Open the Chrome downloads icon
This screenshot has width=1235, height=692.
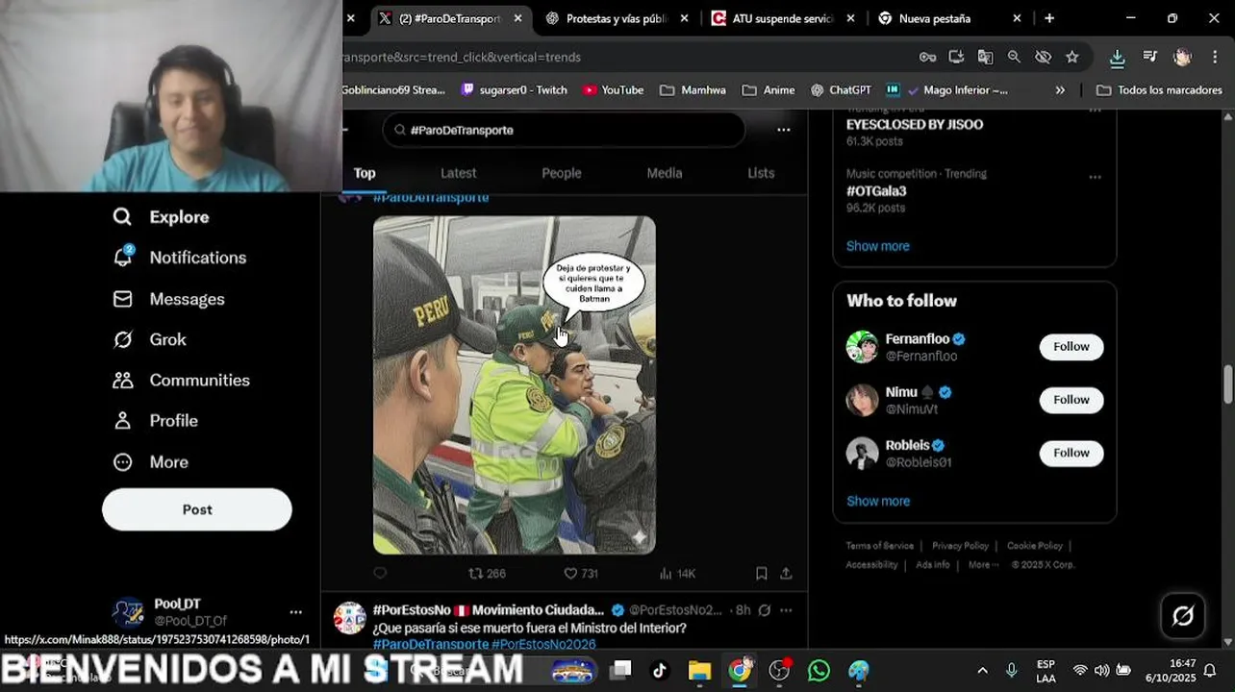pos(1117,57)
